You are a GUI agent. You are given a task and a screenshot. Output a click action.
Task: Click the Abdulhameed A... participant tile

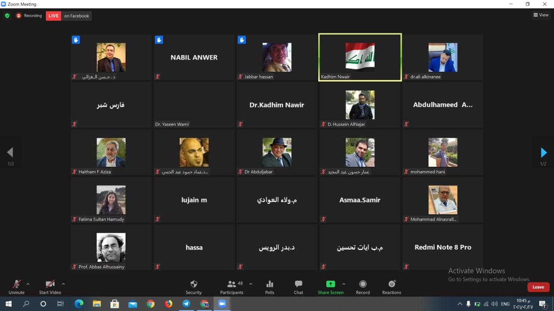[x=443, y=105]
